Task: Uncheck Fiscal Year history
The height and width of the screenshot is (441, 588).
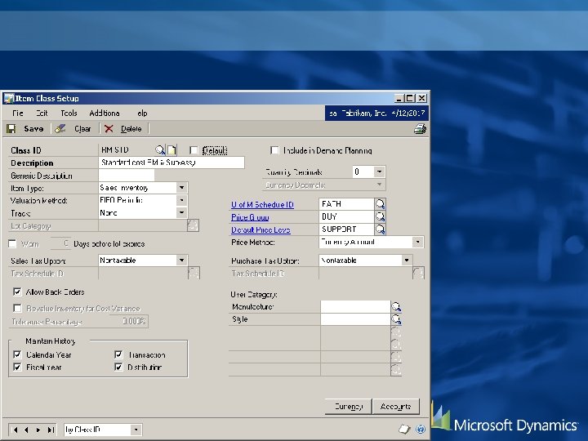Action: pos(17,367)
